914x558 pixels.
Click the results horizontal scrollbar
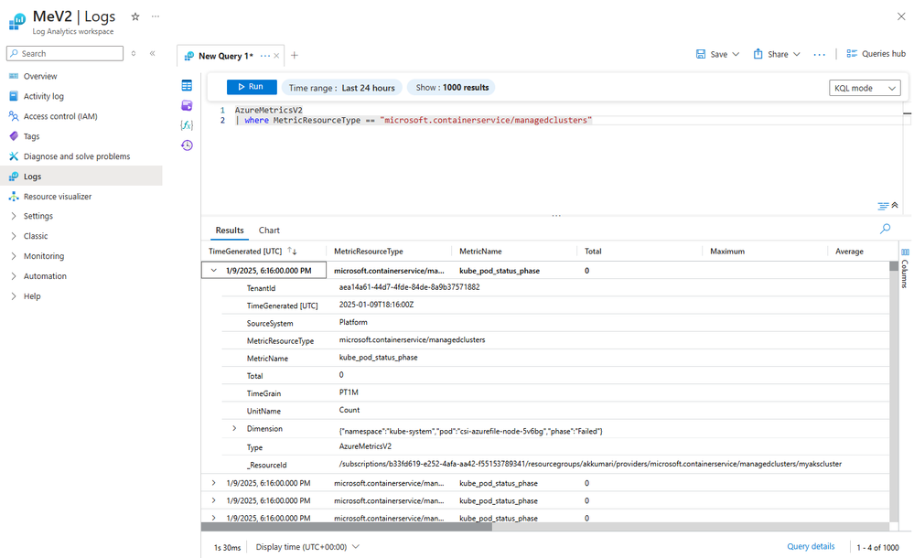[347, 527]
